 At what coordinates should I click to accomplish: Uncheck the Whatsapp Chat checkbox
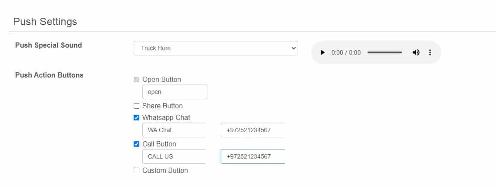tap(137, 117)
